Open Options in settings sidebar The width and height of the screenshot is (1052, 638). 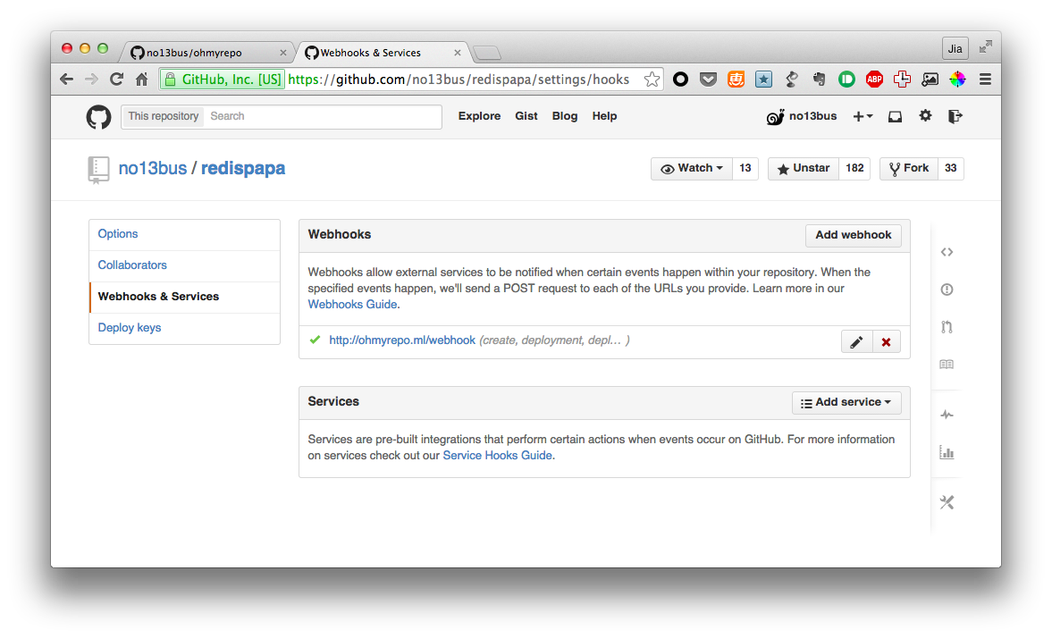click(184, 234)
